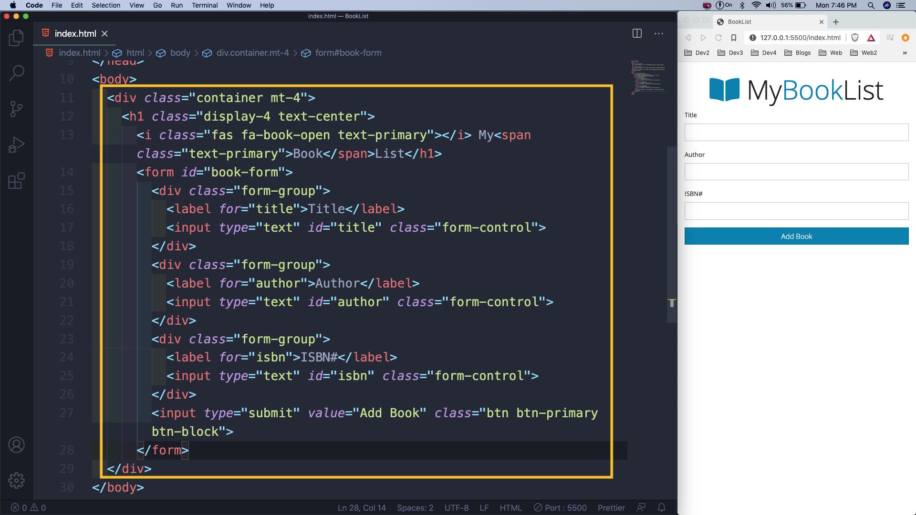Open Spotlight search in the menu bar
Screen dimensions: 916x515
[871, 5]
